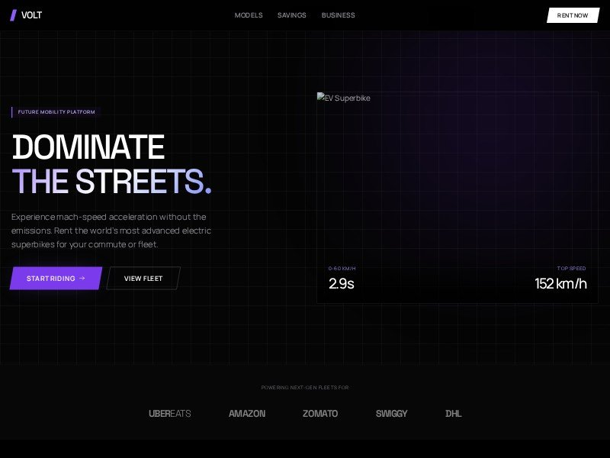Go to the Savings navigation link

[x=292, y=15]
